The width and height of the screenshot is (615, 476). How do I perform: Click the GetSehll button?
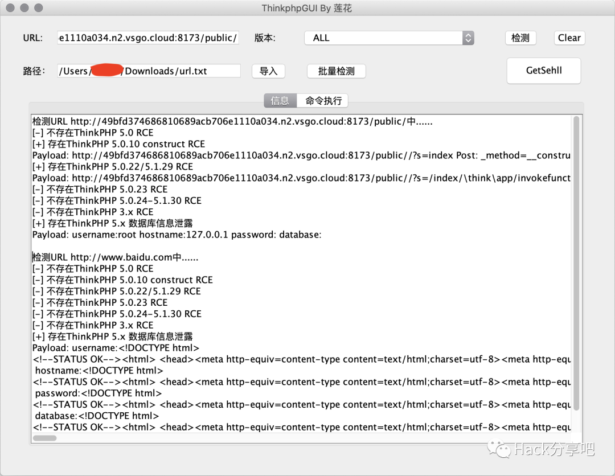point(544,71)
